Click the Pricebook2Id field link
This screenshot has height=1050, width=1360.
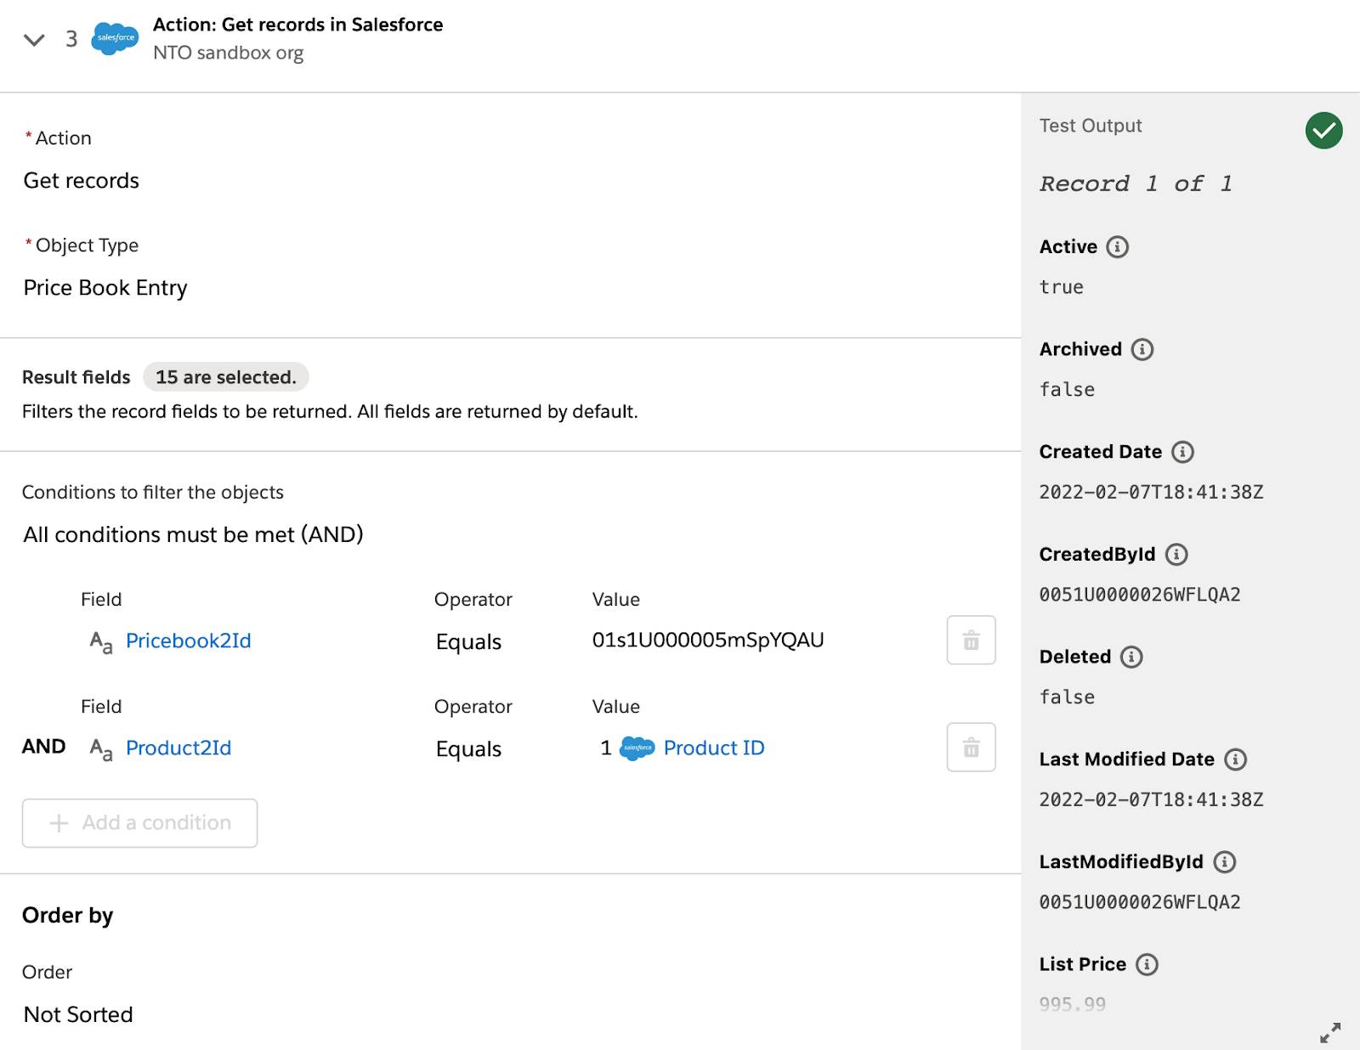click(x=188, y=641)
